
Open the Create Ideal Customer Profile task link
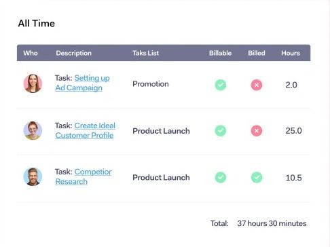[x=85, y=130]
